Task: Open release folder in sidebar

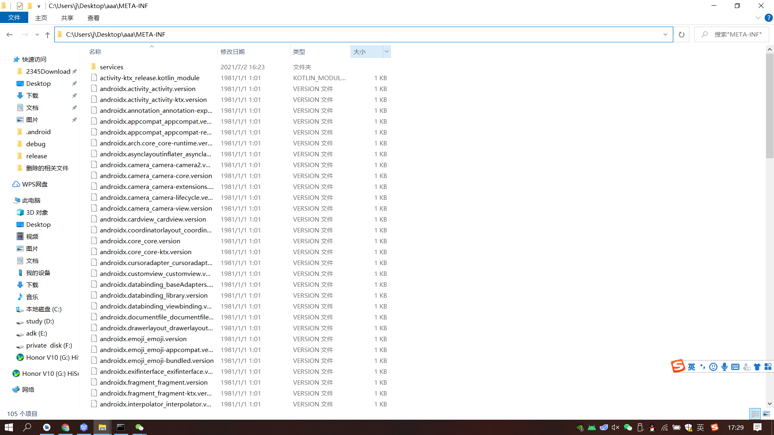Action: (36, 156)
